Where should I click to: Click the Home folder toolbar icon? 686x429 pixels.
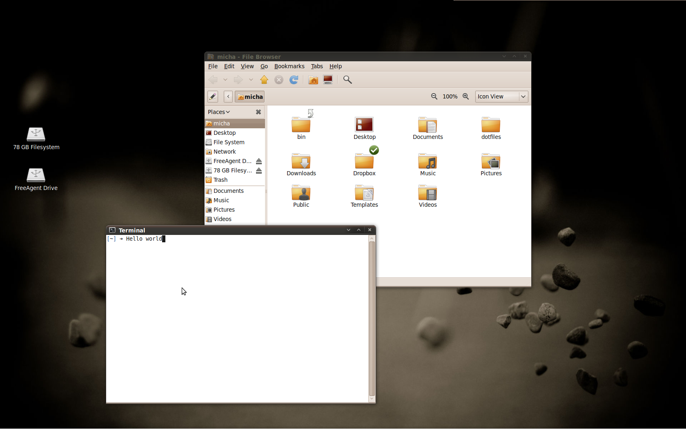[x=313, y=80]
